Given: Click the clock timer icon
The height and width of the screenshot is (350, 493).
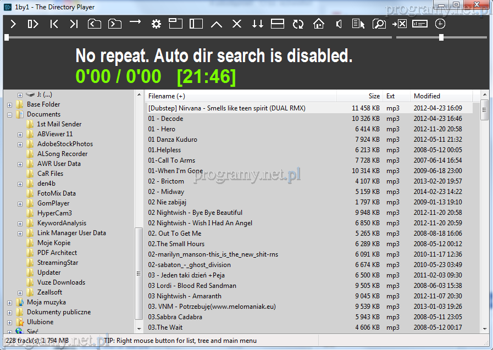Looking at the screenshot, I should [x=440, y=24].
